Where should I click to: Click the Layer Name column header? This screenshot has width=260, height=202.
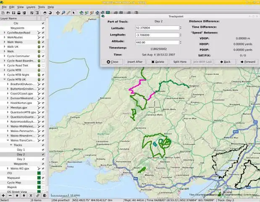(18, 19)
